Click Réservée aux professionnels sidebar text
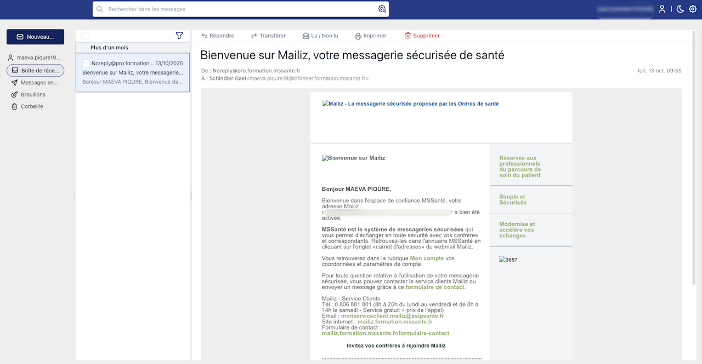This screenshot has width=702, height=364. 520,167
